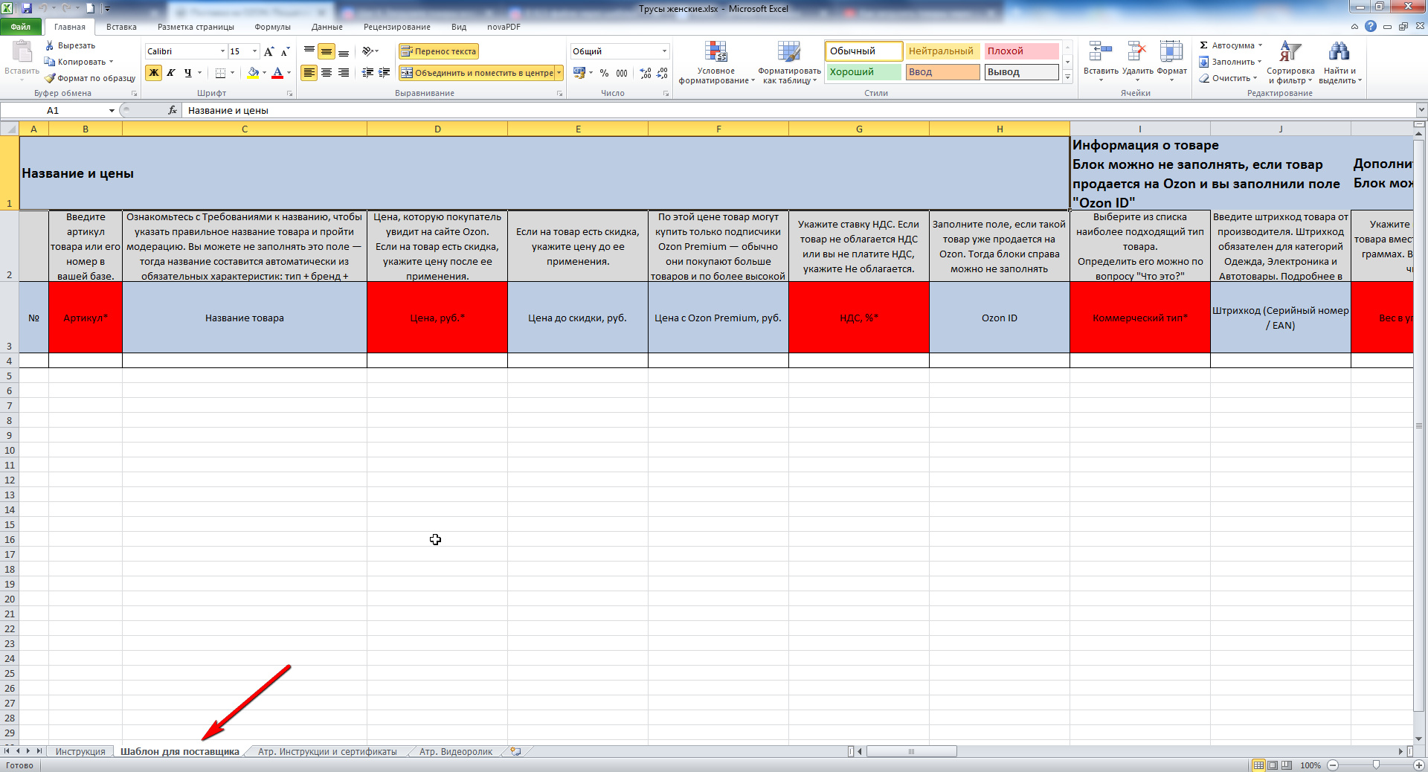This screenshot has width=1428, height=772.
Task: Click the text orientation icon
Action: click(x=368, y=51)
